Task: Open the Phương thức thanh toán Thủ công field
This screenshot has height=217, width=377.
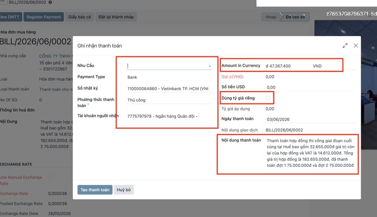Action: point(169,100)
